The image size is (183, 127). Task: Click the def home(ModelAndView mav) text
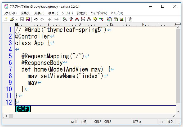62,69
